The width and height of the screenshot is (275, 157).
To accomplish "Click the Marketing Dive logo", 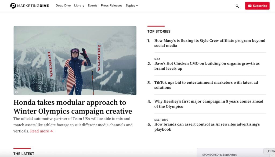I will point(30,5).
